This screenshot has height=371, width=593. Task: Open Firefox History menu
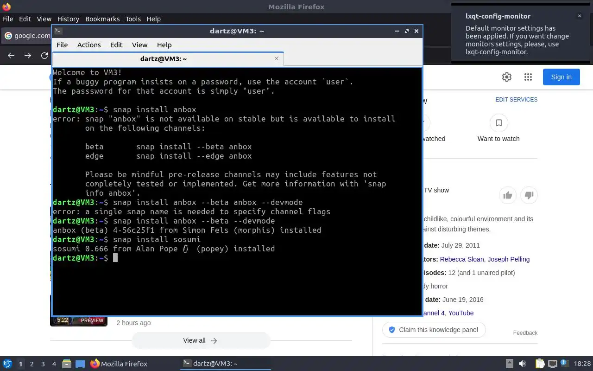tap(68, 19)
